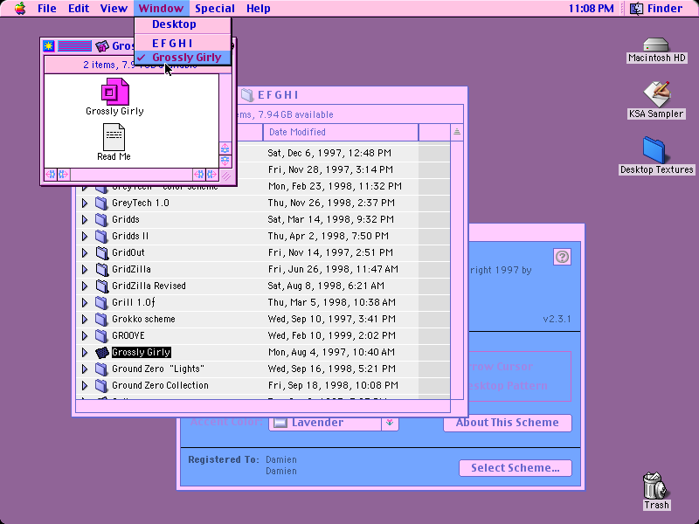Choose checked Grossly Girly in Window menu
Image resolution: width=699 pixels, height=524 pixels.
pyautogui.click(x=183, y=58)
